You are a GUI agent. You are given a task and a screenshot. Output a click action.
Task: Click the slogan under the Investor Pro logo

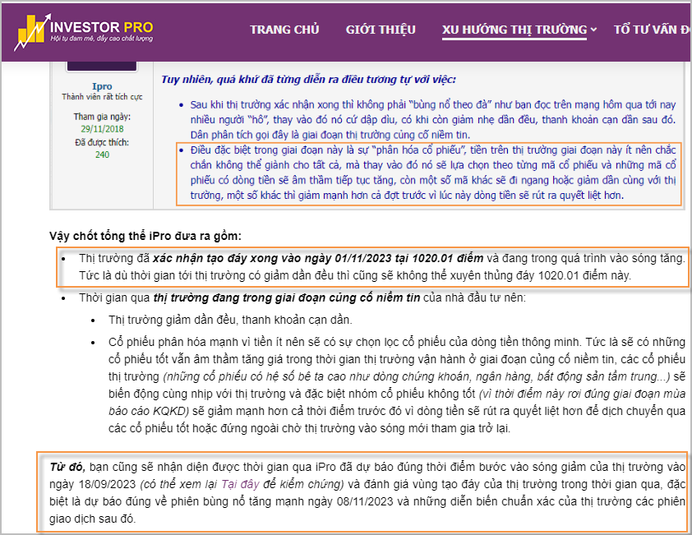click(x=90, y=40)
